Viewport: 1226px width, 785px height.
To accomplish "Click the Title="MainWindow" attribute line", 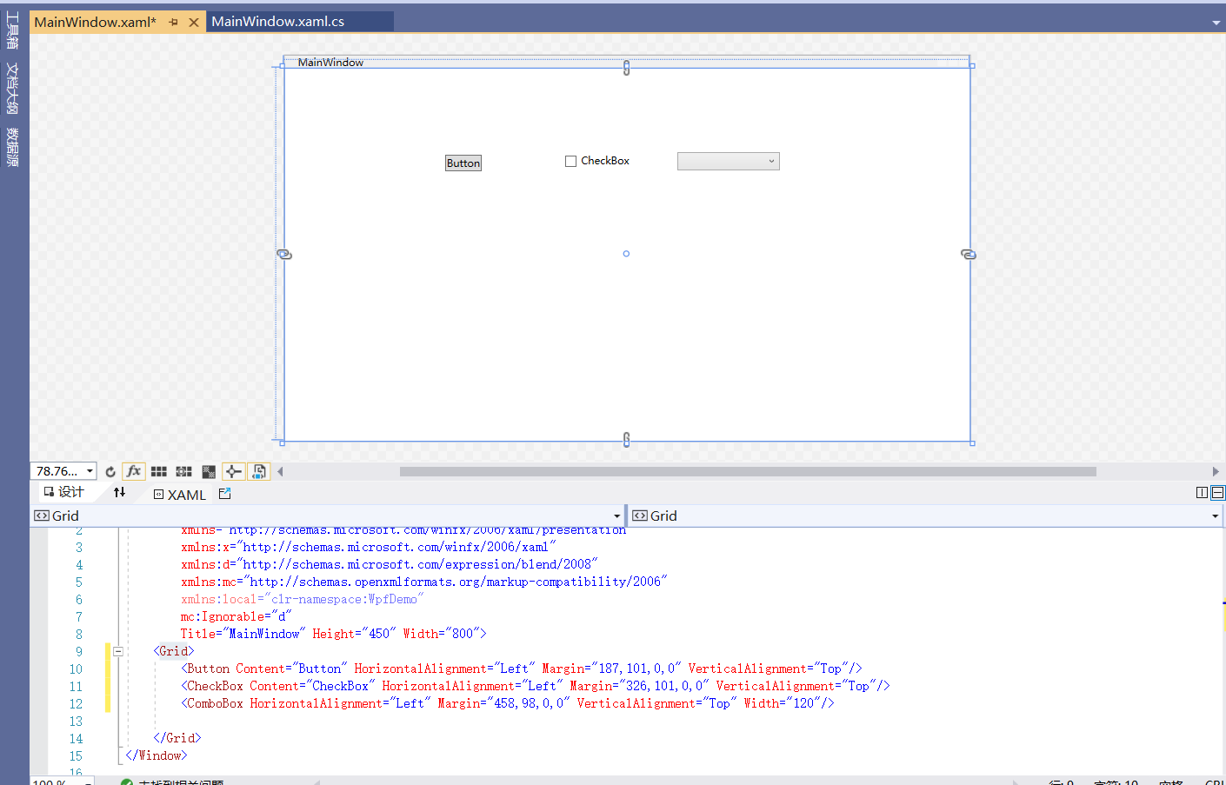I will pos(334,634).
